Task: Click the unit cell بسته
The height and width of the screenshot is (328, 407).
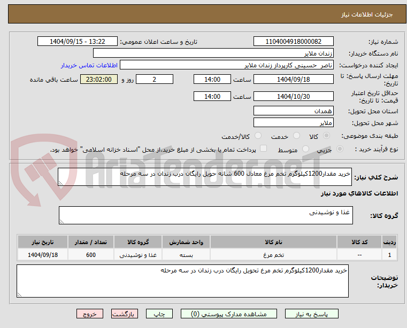Action: (186, 255)
